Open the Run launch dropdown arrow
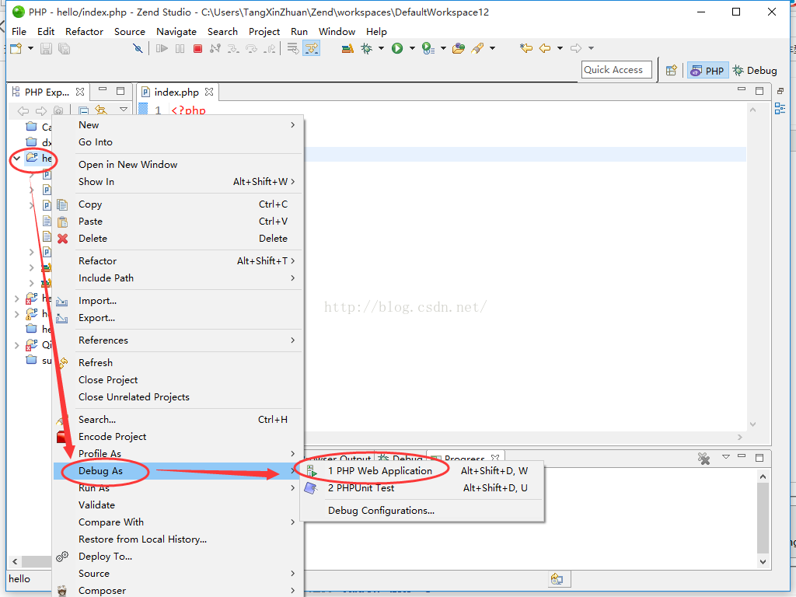The width and height of the screenshot is (796, 597). [x=412, y=49]
